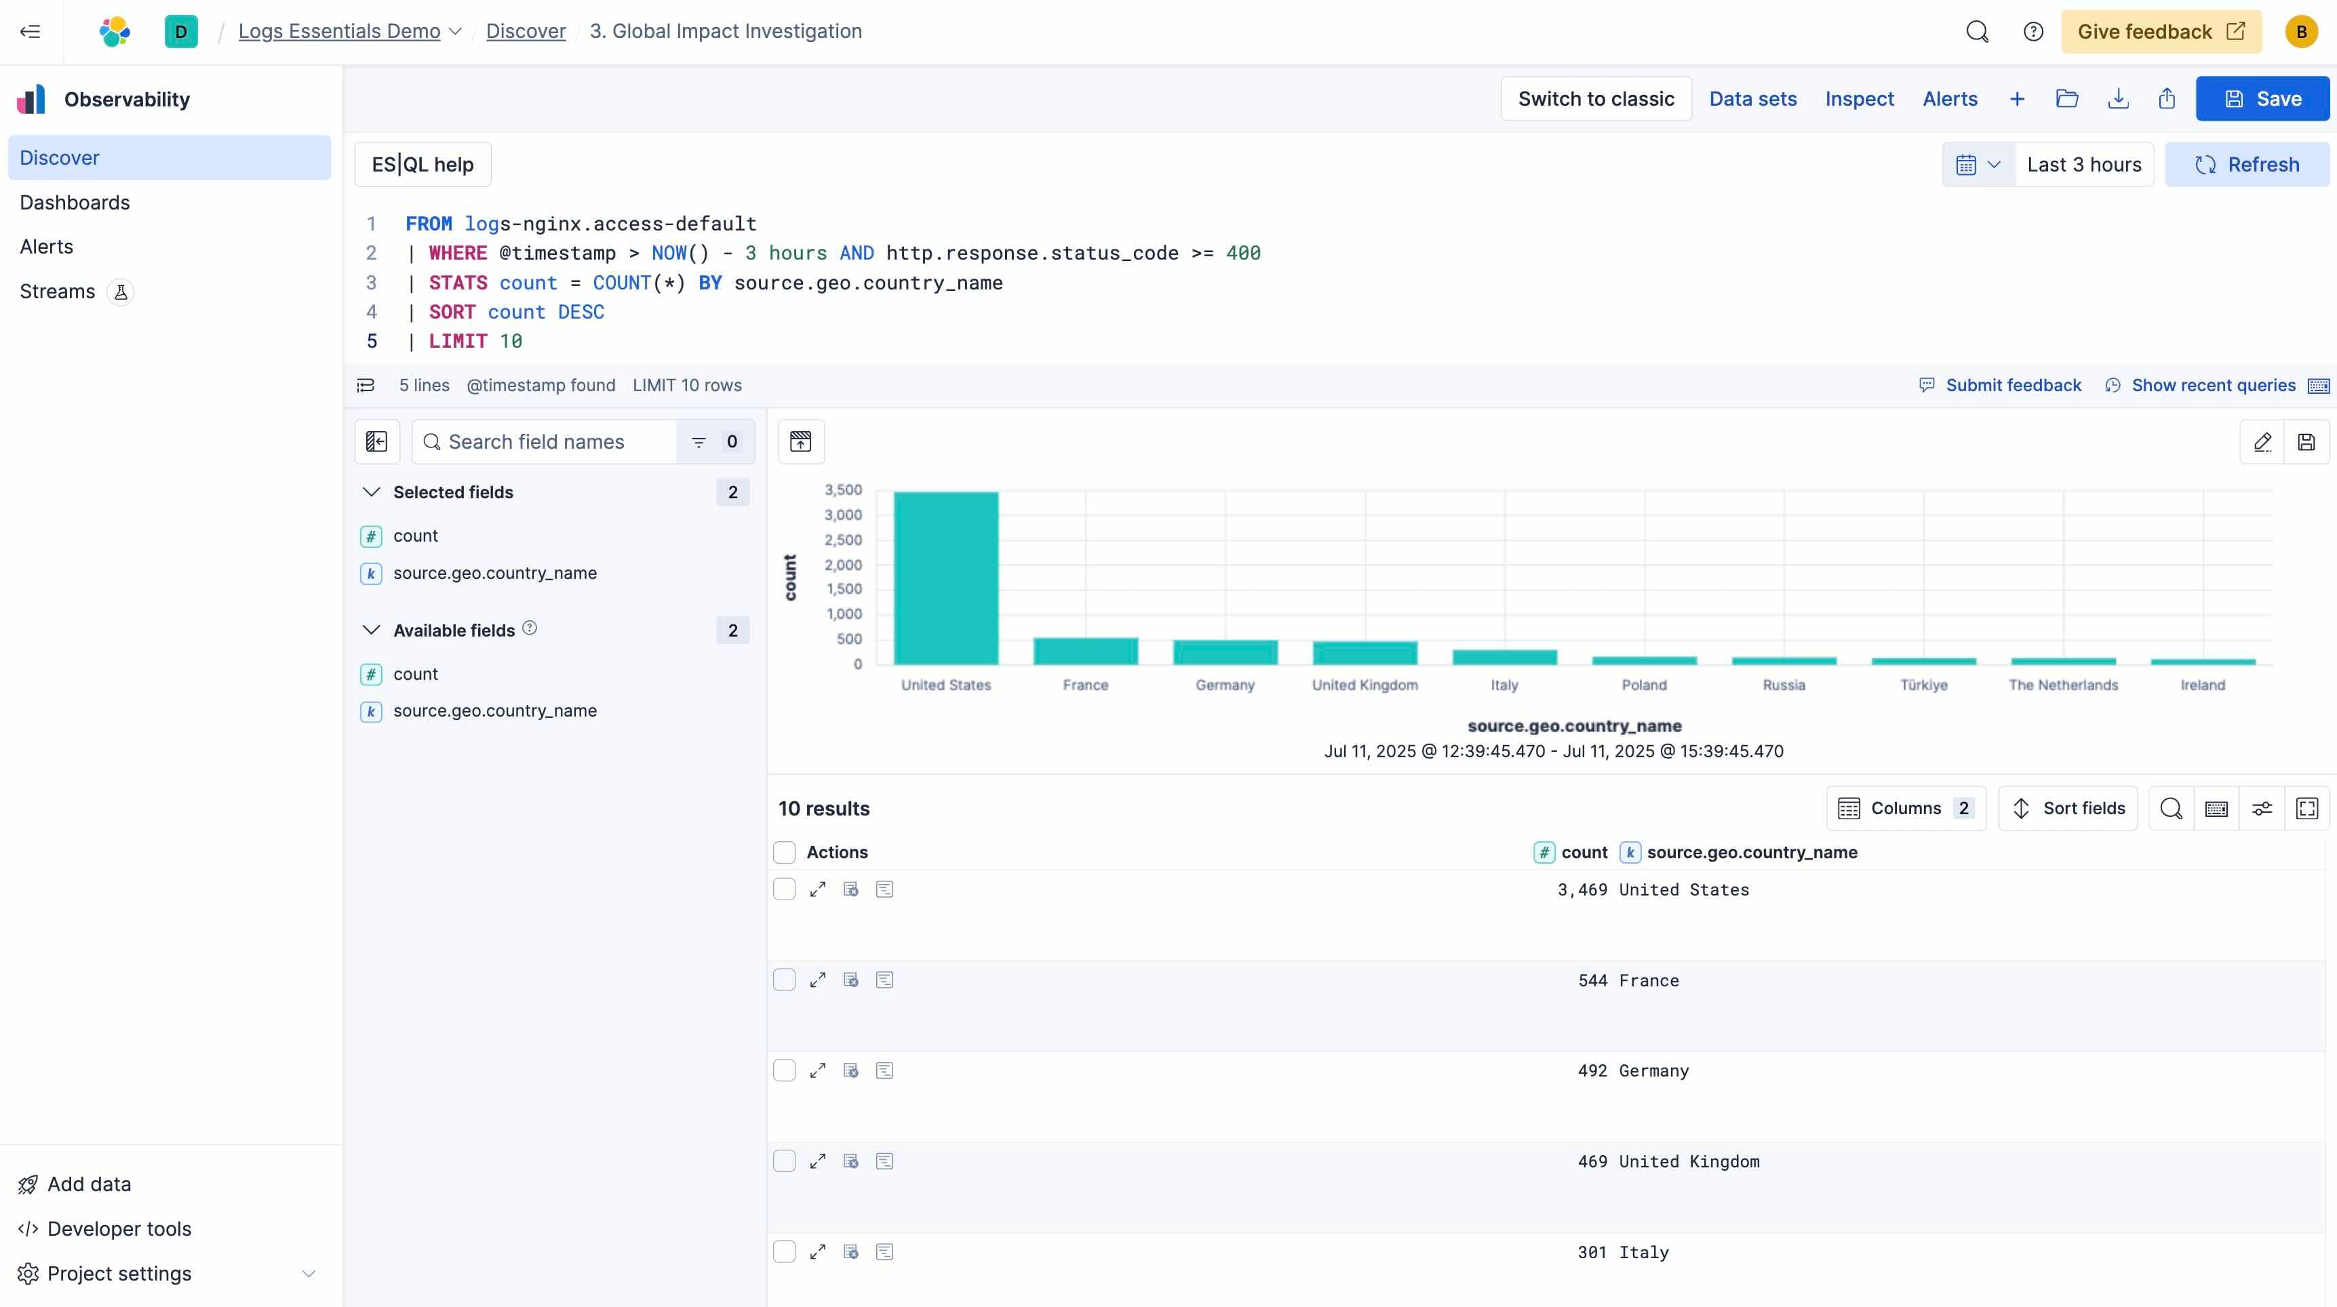Screen dimensions: 2337x1307
Task: Collapse the Selected fields section
Action: [371, 491]
